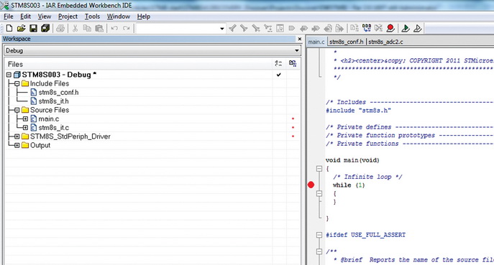The width and height of the screenshot is (494, 265).
Task: Click the Find Previous toolbar icon
Action: (232, 28)
